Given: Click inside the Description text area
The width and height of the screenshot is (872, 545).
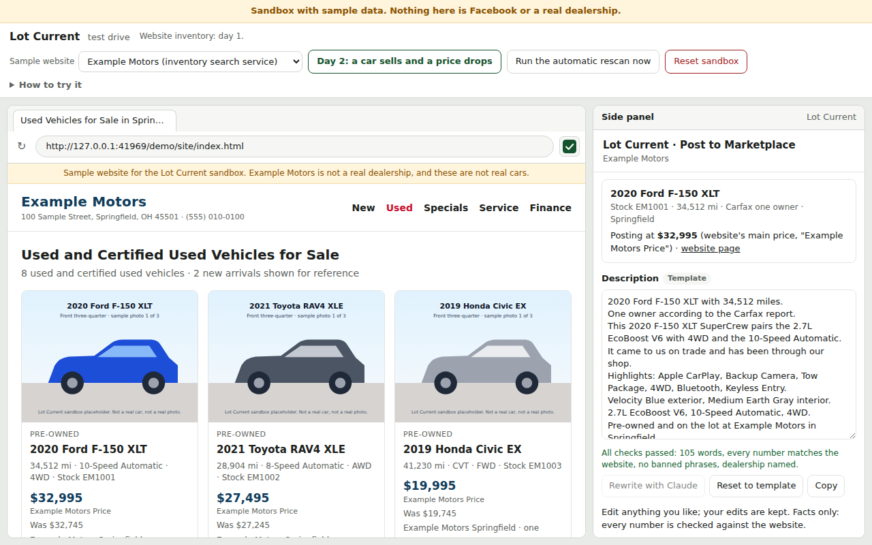Looking at the screenshot, I should (x=729, y=364).
